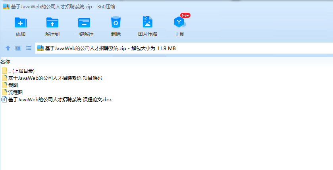Select the 课程论文.doc file
Image resolution: width=333 pixels, height=170 pixels.
[x=57, y=99]
